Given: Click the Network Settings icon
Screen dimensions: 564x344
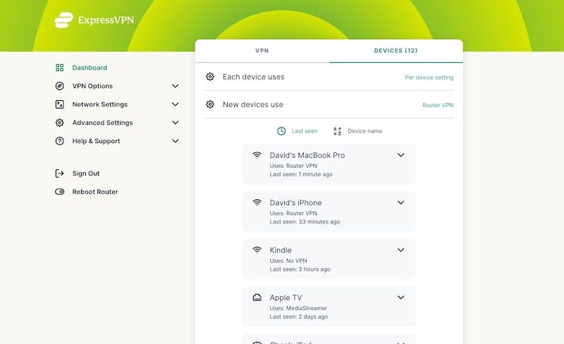Looking at the screenshot, I should tap(60, 104).
